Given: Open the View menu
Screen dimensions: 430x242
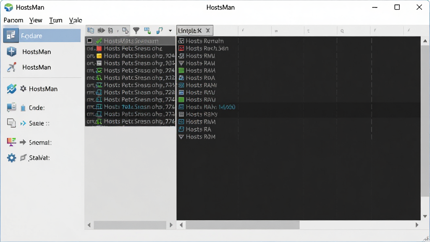Looking at the screenshot, I should pyautogui.click(x=36, y=20).
